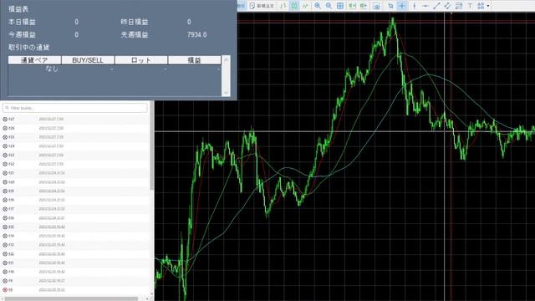The width and height of the screenshot is (535, 301).
Task: Click the build list horizontal scrollbar
Action: (x=72, y=298)
